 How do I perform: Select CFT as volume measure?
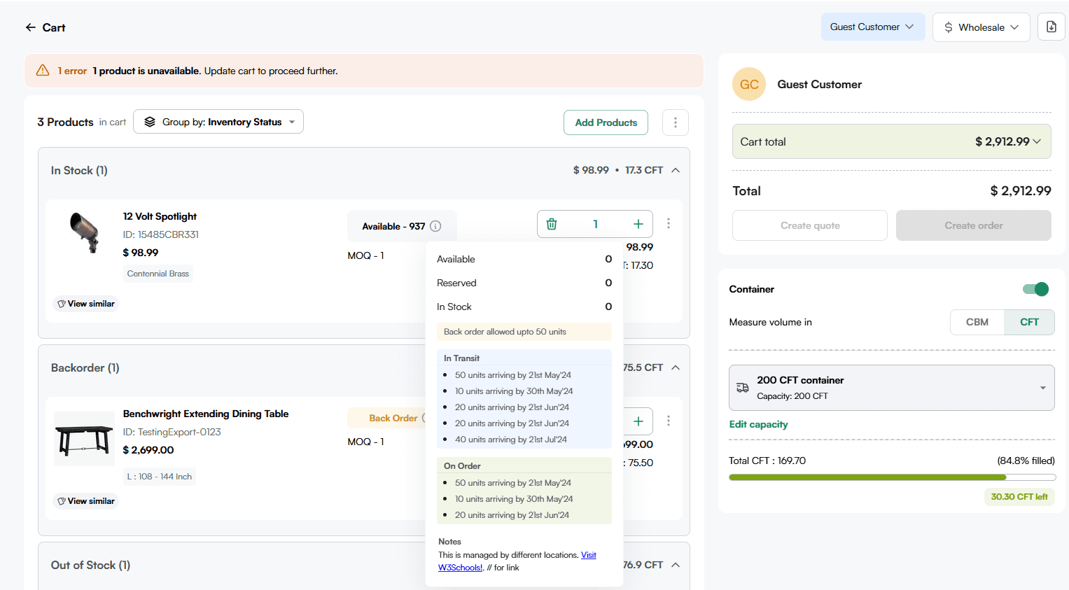[1028, 322]
